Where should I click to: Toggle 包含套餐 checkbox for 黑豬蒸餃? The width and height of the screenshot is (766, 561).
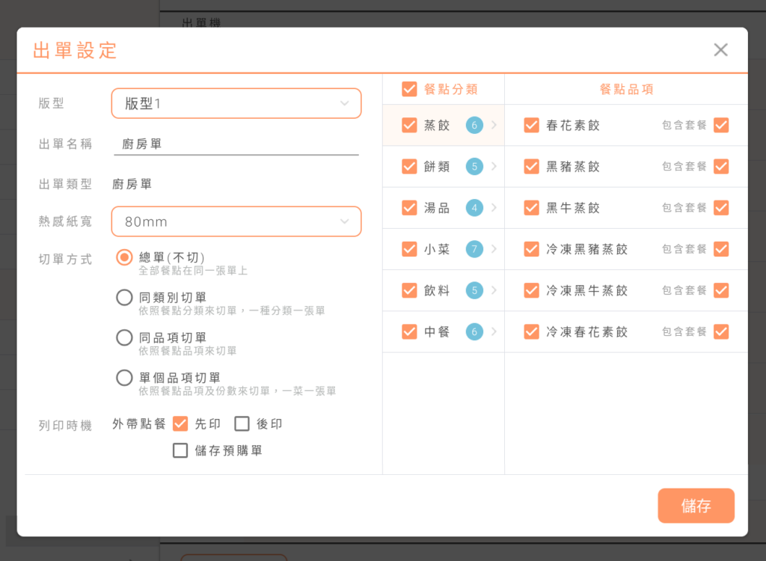pos(721,166)
